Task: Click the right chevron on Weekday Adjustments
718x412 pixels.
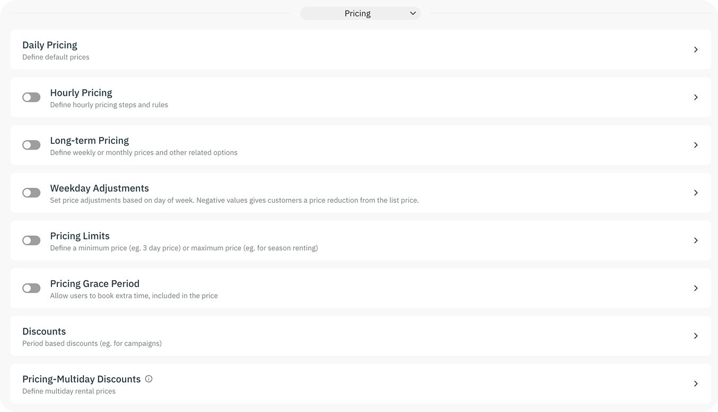Action: click(x=696, y=193)
